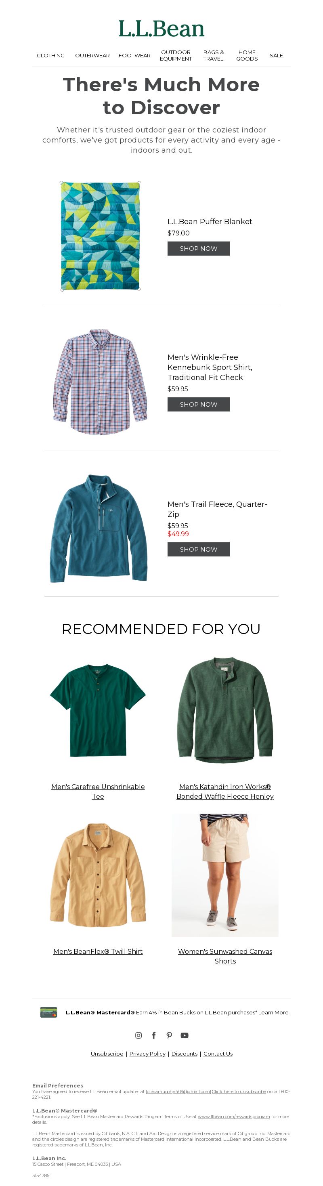
Task: Click the Unsubscribe footer link
Action: 107,1054
